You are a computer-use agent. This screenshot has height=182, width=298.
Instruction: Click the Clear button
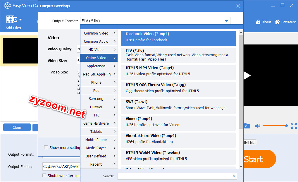(17, 127)
